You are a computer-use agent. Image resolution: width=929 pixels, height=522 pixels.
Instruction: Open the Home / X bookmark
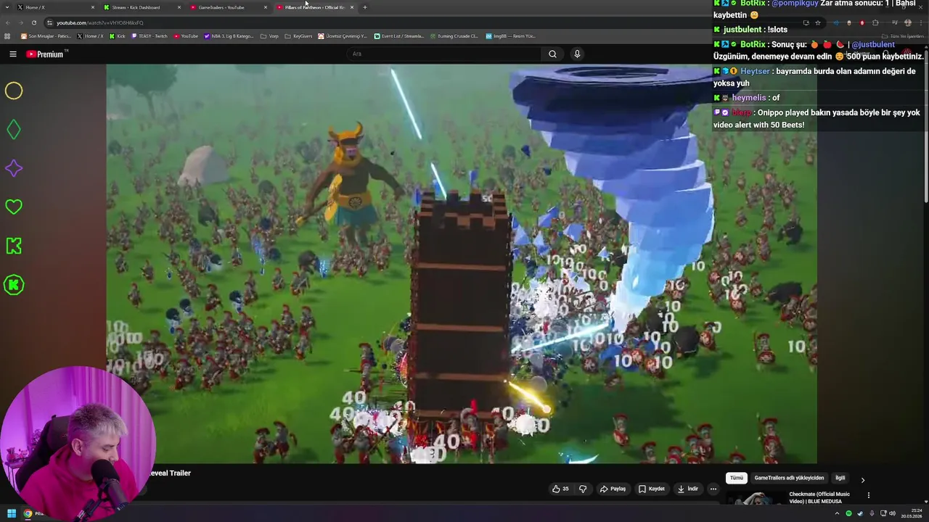(x=90, y=36)
